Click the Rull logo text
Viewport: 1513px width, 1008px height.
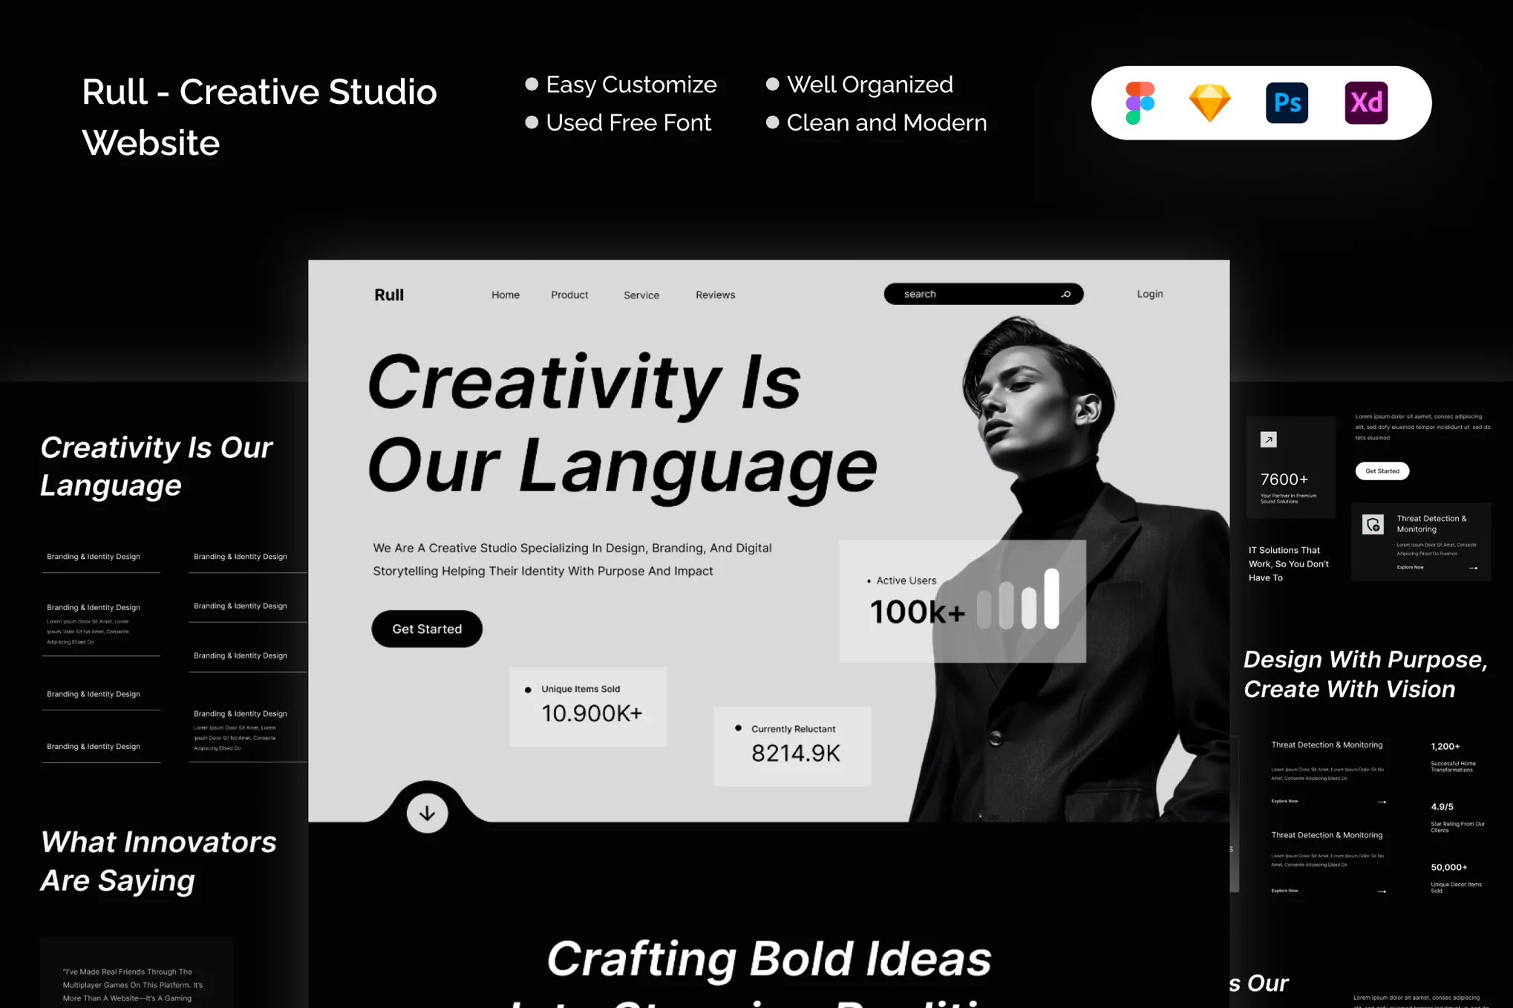pyautogui.click(x=389, y=295)
